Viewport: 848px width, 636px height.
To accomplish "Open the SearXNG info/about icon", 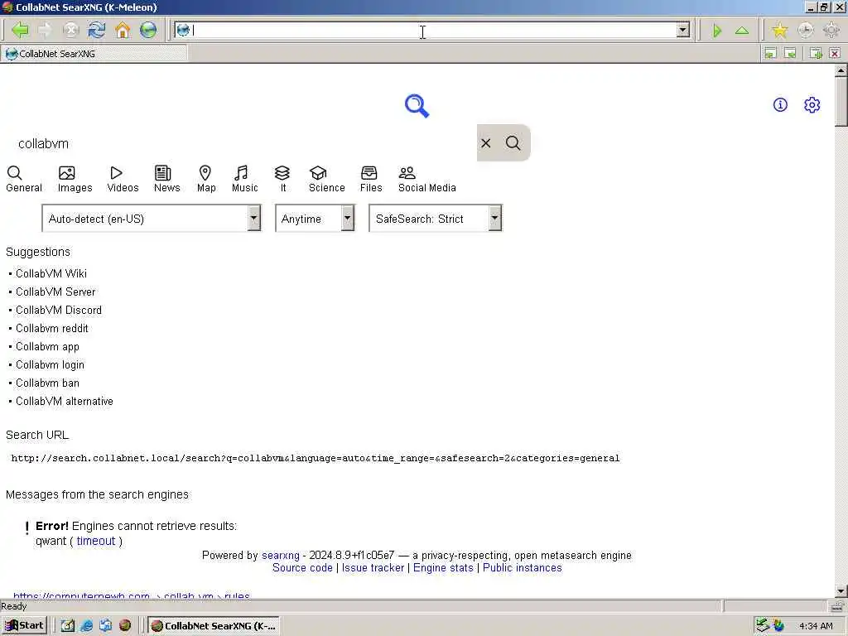I will click(780, 104).
